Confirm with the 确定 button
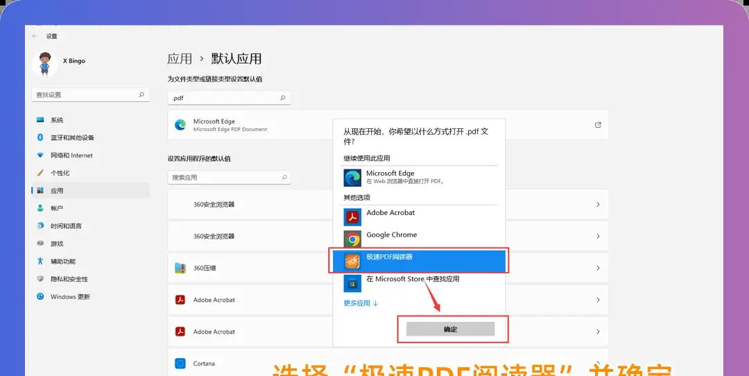The width and height of the screenshot is (749, 376). pyautogui.click(x=451, y=330)
